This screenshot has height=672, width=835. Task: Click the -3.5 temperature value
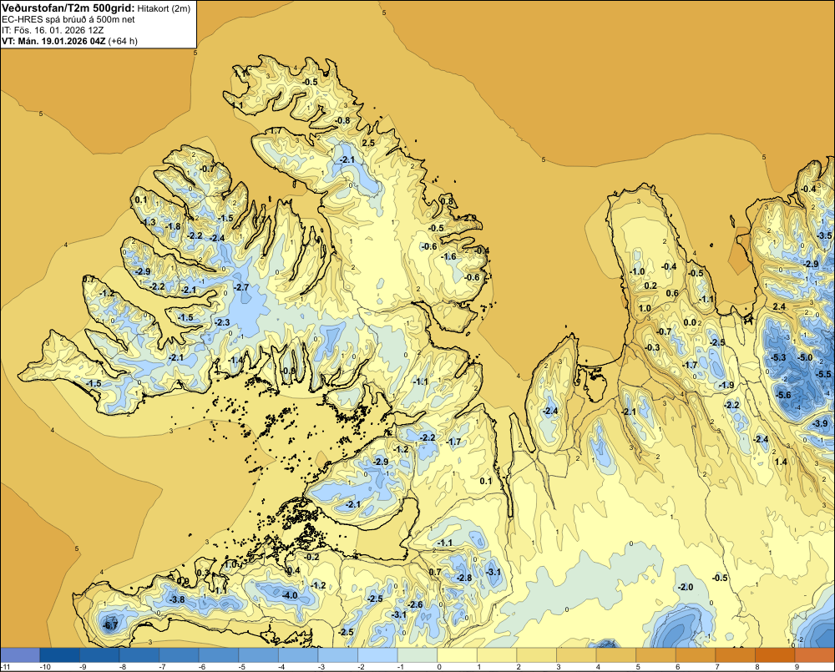click(x=824, y=235)
